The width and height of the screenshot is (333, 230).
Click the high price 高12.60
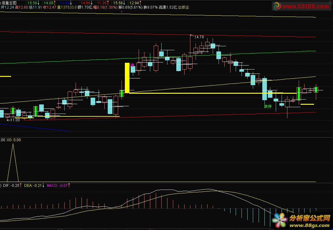pyautogui.click(x=21, y=7)
